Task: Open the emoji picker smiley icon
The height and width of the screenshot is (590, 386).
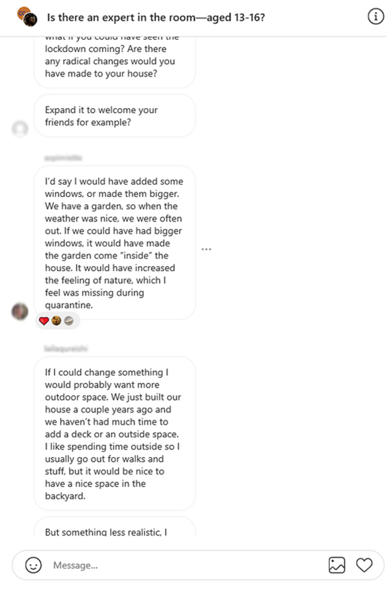Action: point(33,565)
